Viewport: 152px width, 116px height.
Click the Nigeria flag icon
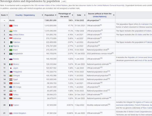(11, 46)
